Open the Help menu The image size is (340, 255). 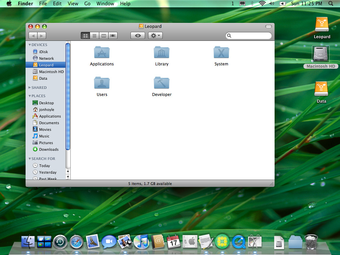(125, 3)
